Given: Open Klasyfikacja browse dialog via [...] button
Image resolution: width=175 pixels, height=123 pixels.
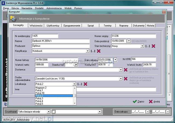Looking at the screenshot, I should click(x=93, y=51).
